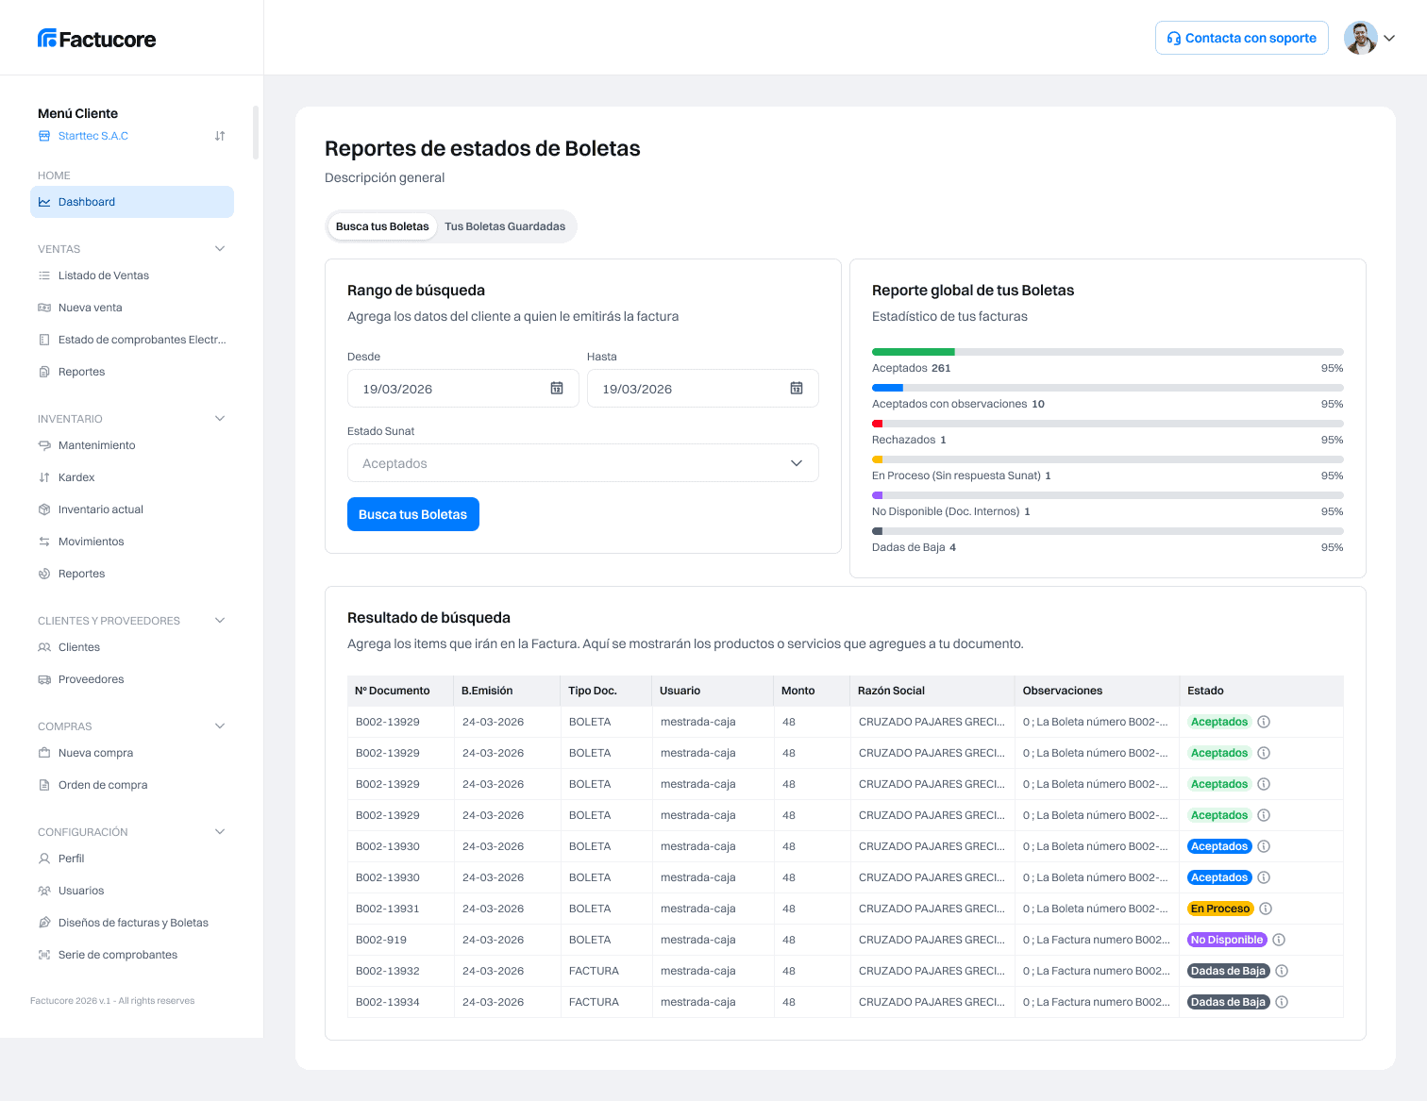Click the Kardex arrows icon
This screenshot has height=1101, width=1427.
tap(44, 477)
